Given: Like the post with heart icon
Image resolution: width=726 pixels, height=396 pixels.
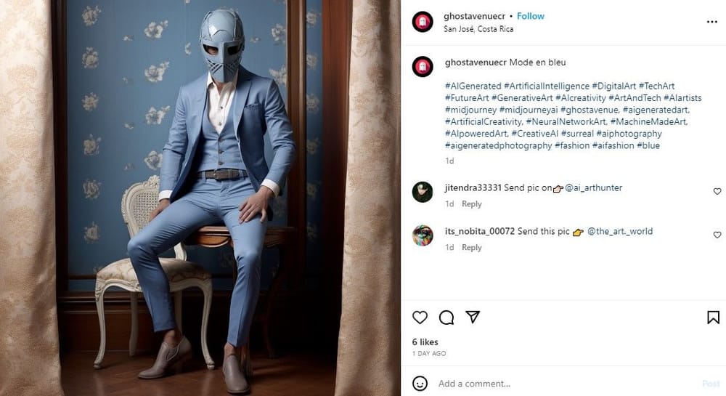Looking at the screenshot, I should tap(420, 318).
